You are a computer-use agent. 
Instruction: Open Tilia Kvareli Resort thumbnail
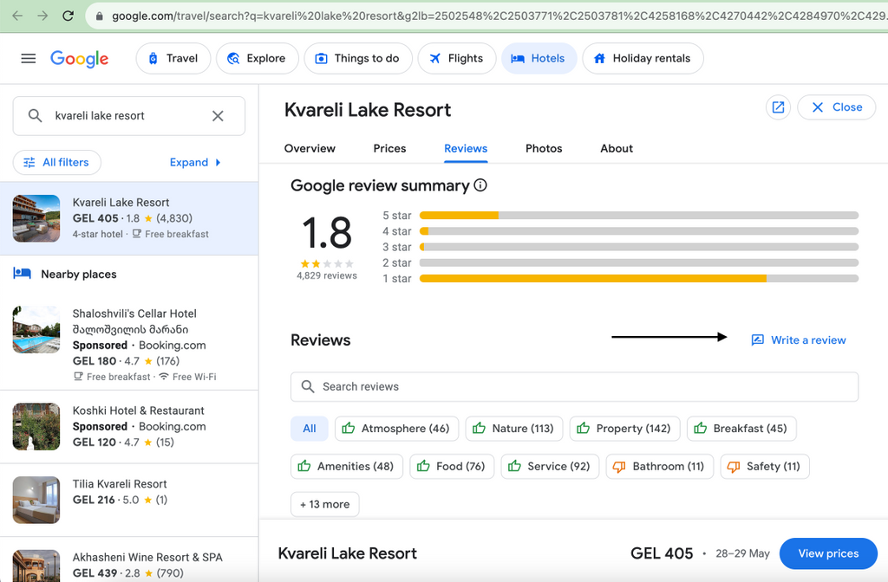[36, 500]
